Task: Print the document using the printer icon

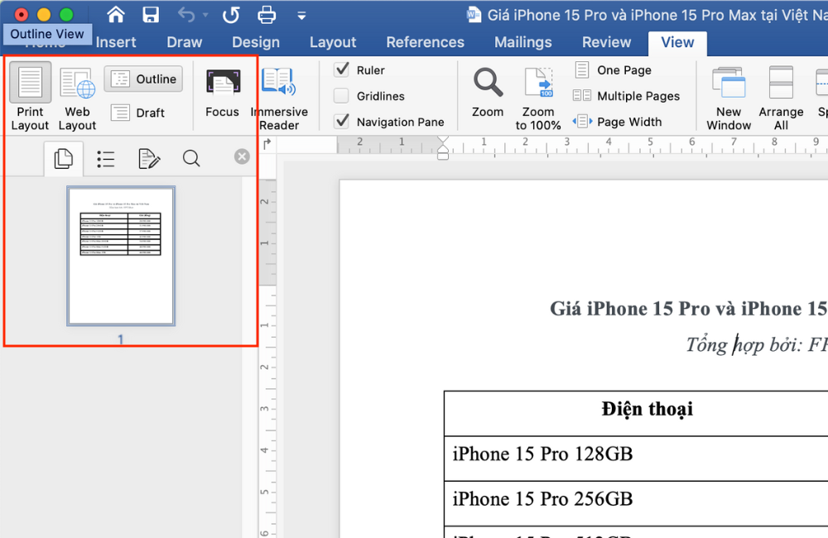Action: (267, 15)
